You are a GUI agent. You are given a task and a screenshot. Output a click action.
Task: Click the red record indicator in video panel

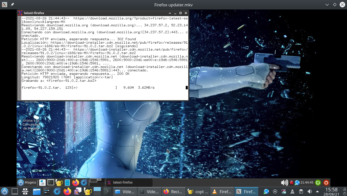point(292,183)
